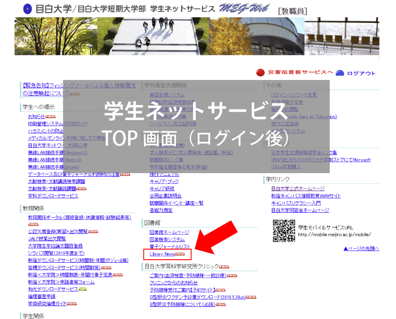
Task: Click the MEG-Web title logo
Action: coord(244,8)
